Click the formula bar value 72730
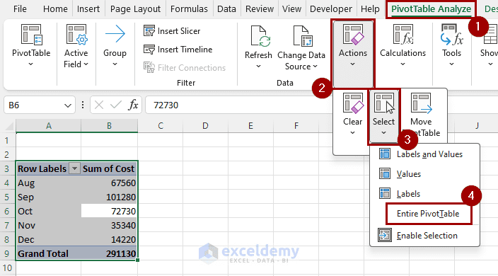Image resolution: width=498 pixels, height=276 pixels. [x=166, y=105]
